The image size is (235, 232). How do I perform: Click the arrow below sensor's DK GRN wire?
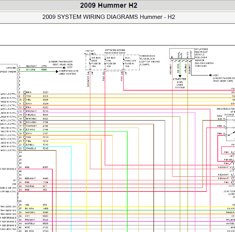pyautogui.click(x=180, y=76)
